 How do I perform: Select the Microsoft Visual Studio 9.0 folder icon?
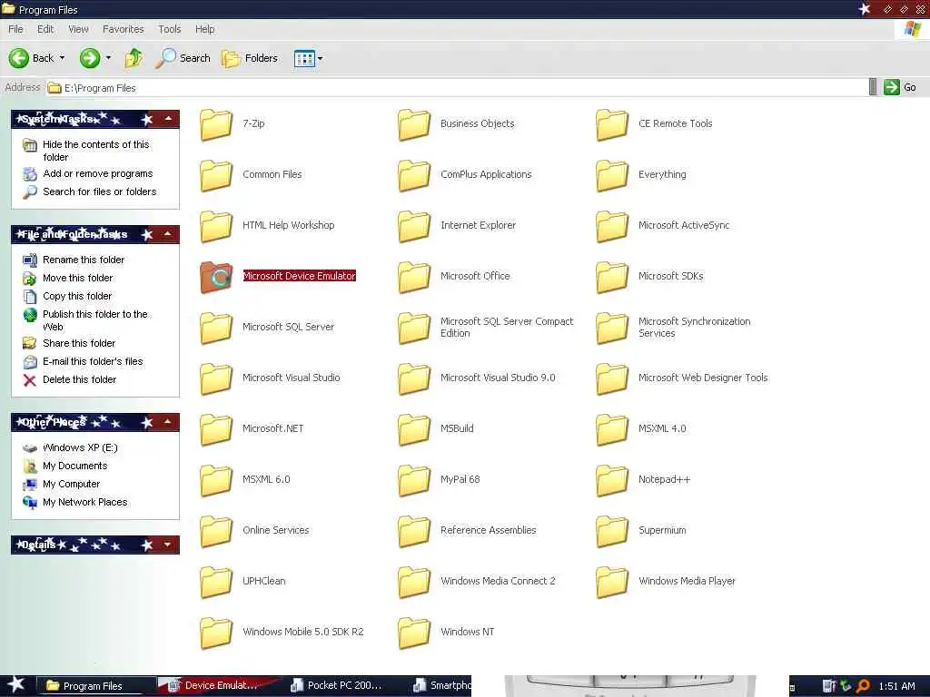[414, 378]
